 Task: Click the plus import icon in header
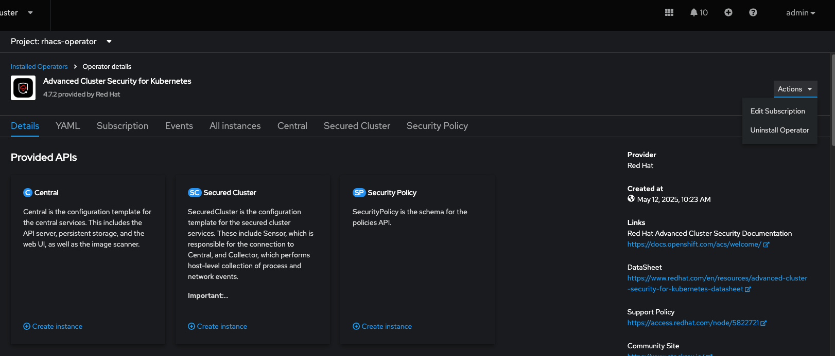(728, 12)
